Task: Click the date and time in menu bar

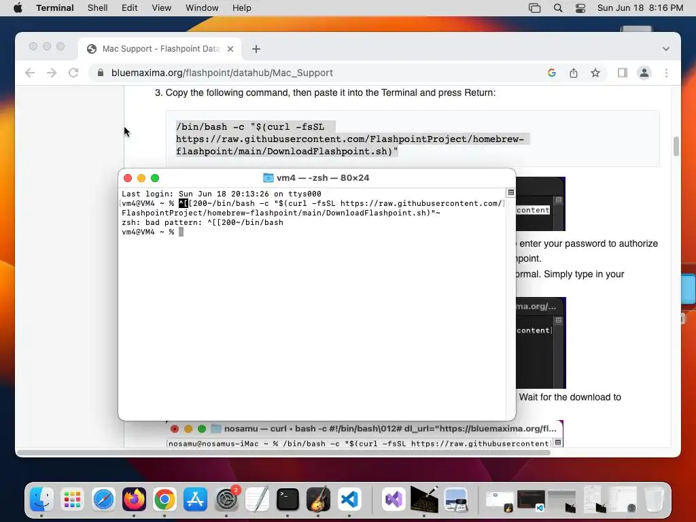Action: pyautogui.click(x=640, y=8)
